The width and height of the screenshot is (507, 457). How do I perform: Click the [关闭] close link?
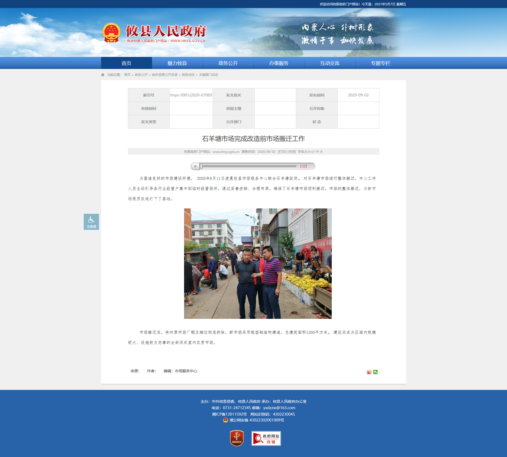tap(292, 152)
